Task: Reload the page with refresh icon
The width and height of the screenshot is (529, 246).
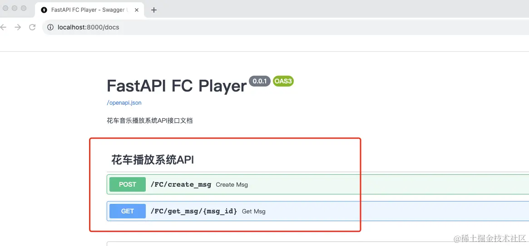Action: pyautogui.click(x=32, y=27)
